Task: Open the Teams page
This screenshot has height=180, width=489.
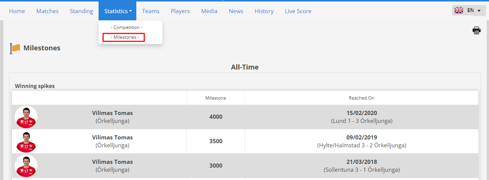Action: tap(151, 11)
